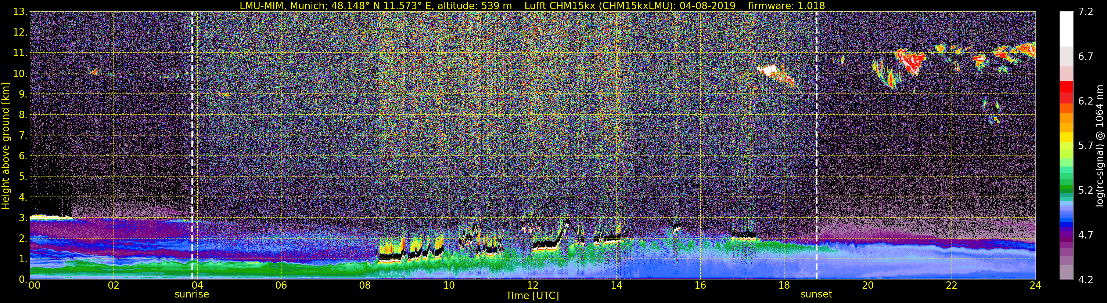This screenshot has height=303, width=1107.
Task: Click the 'Time [UTC]' x-axis label
Action: (x=532, y=295)
